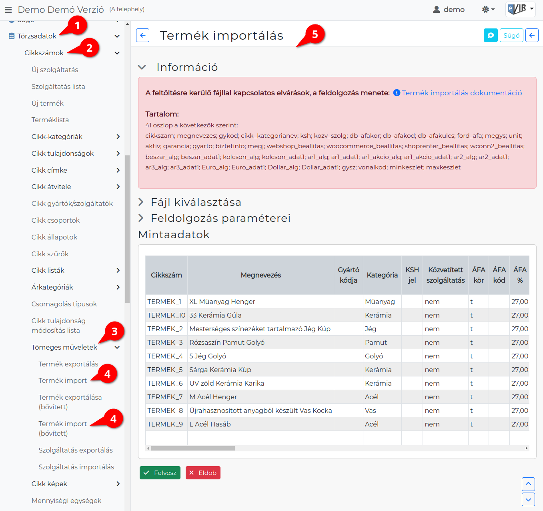Click the eVIR logo dropdown
This screenshot has height=511, width=543.
[520, 9]
